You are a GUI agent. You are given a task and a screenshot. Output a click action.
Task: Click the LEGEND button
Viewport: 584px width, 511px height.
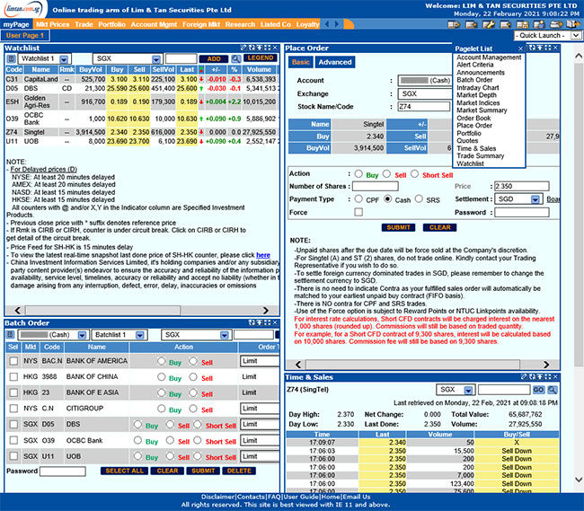tap(261, 58)
